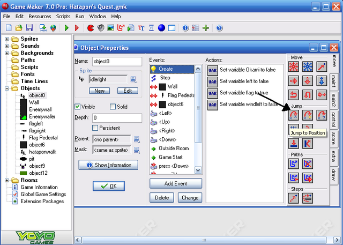The image size is (343, 245).
Task: Select the Move Fixed action (red arrows)
Action: [294, 66]
